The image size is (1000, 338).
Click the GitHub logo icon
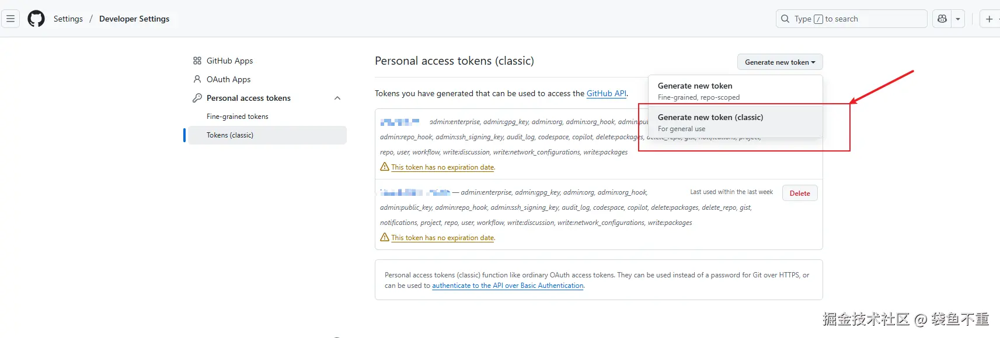coord(36,19)
